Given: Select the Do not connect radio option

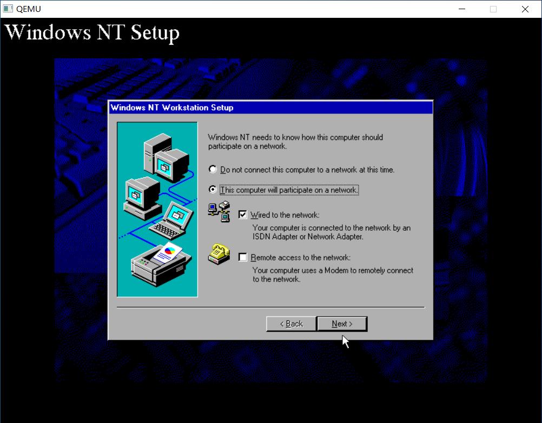Looking at the screenshot, I should coord(212,169).
